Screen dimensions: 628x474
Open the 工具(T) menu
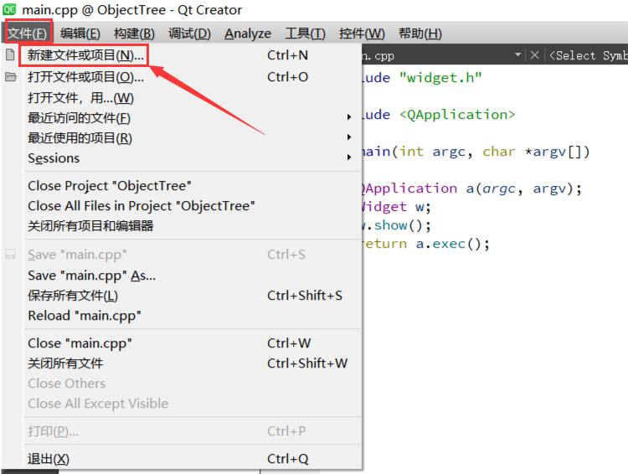tap(305, 33)
